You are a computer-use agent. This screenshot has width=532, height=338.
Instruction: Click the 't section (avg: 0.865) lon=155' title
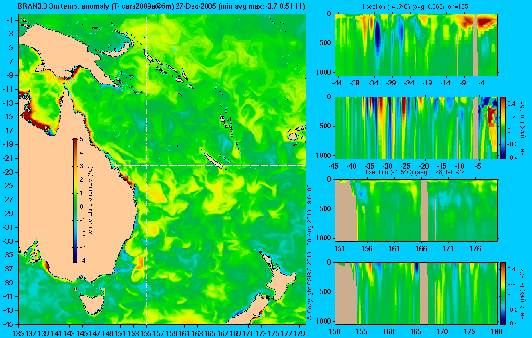click(416, 7)
